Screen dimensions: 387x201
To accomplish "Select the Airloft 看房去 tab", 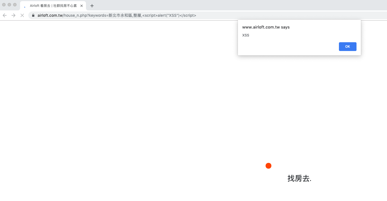I will (x=53, y=6).
